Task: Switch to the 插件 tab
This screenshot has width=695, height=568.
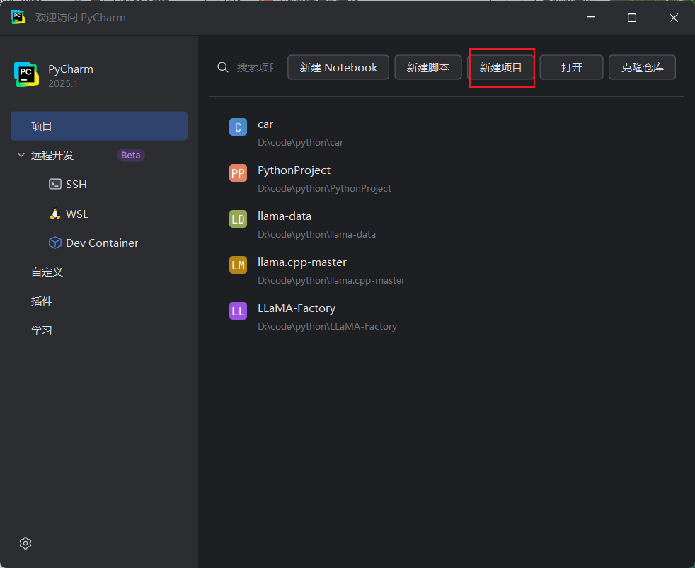Action: (x=42, y=301)
